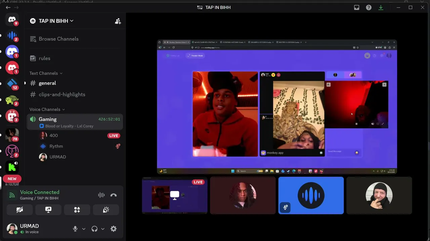
Task: Open Browse Channels
Action: coord(75,39)
